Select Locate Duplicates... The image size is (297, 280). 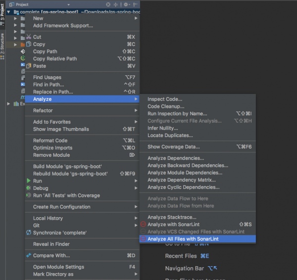tap(198, 135)
